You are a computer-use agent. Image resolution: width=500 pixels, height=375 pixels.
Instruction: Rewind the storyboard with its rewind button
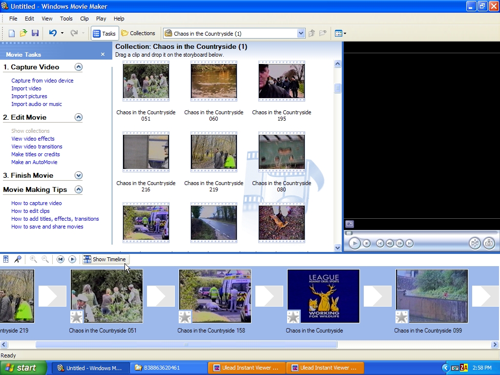(x=61, y=259)
